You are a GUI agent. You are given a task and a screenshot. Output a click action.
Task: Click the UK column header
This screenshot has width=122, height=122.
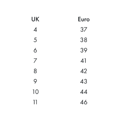point(35,19)
